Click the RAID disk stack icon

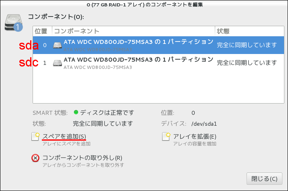14,23
